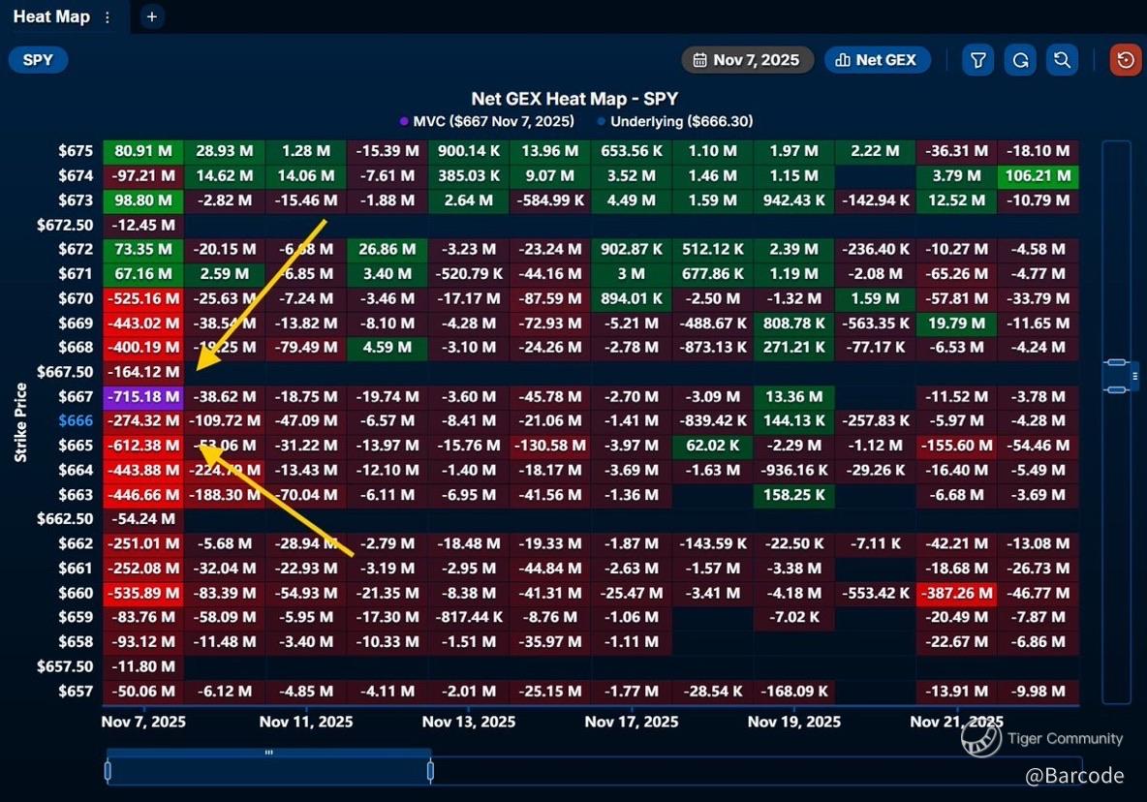The image size is (1147, 802).
Task: Click the Nov 13, 2025 axis label
Action: (x=469, y=722)
